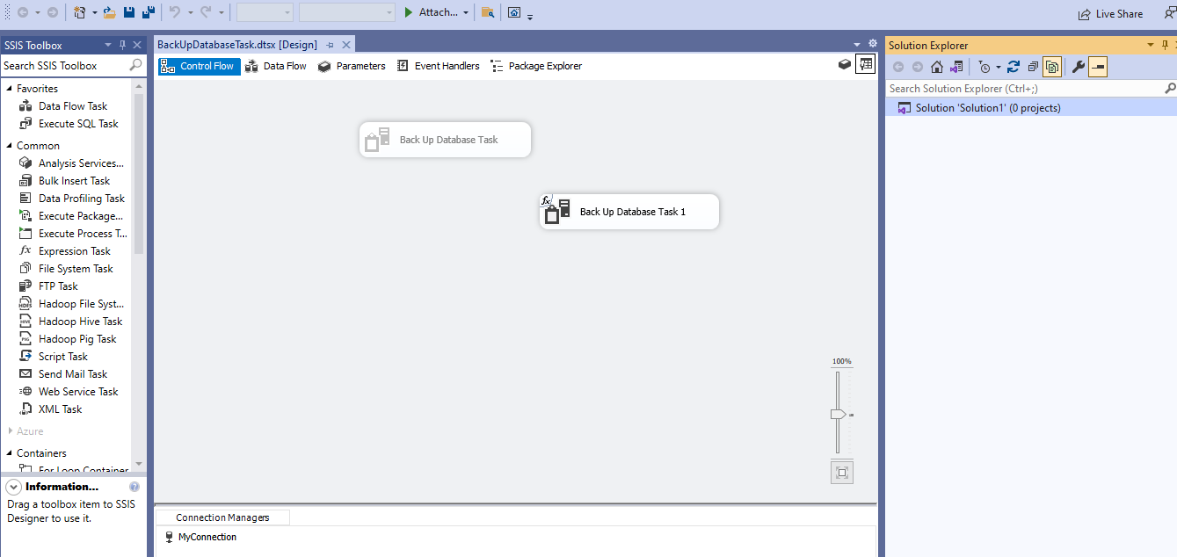The width and height of the screenshot is (1177, 557).
Task: Click the Solution Explorer Properties wrench icon
Action: [x=1079, y=67]
